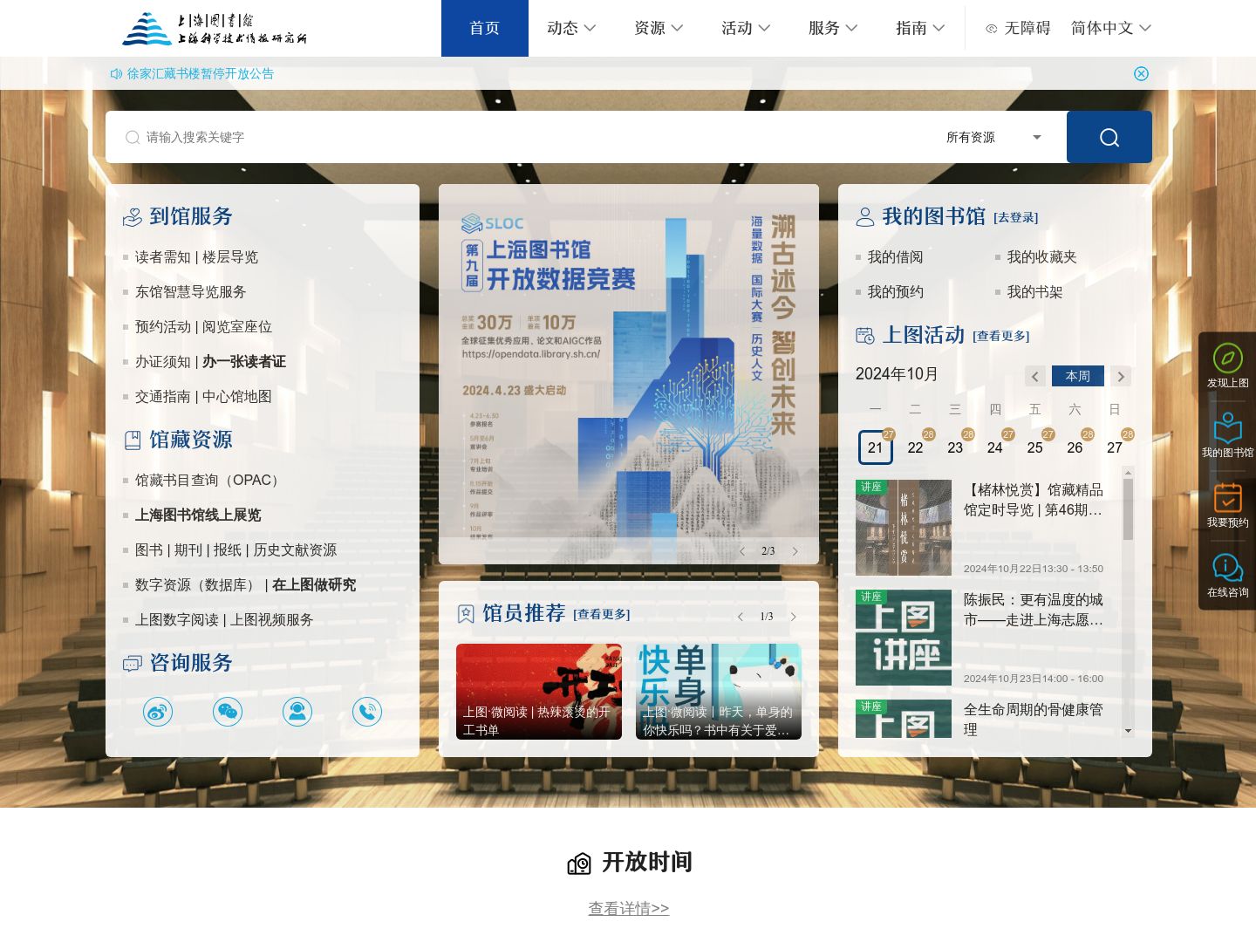The height and width of the screenshot is (942, 1256).
Task: Click the activity list scrollbar thumb
Action: [x=1128, y=509]
